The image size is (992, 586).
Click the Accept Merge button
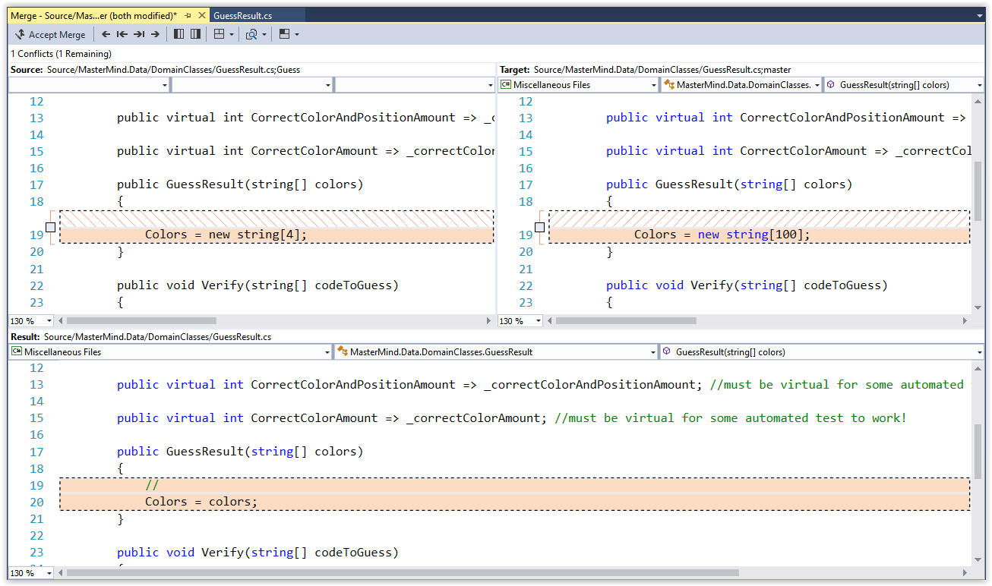(x=50, y=34)
